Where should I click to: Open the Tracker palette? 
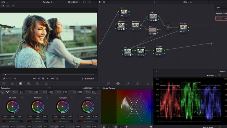(148, 83)
